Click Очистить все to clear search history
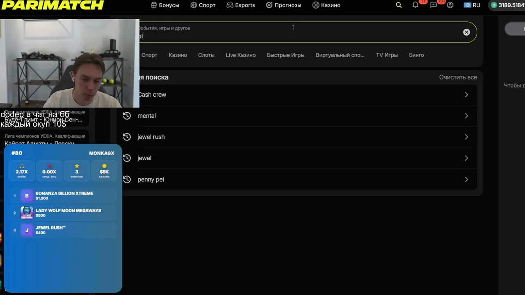Viewport: 525px width, 295px height. tap(458, 77)
